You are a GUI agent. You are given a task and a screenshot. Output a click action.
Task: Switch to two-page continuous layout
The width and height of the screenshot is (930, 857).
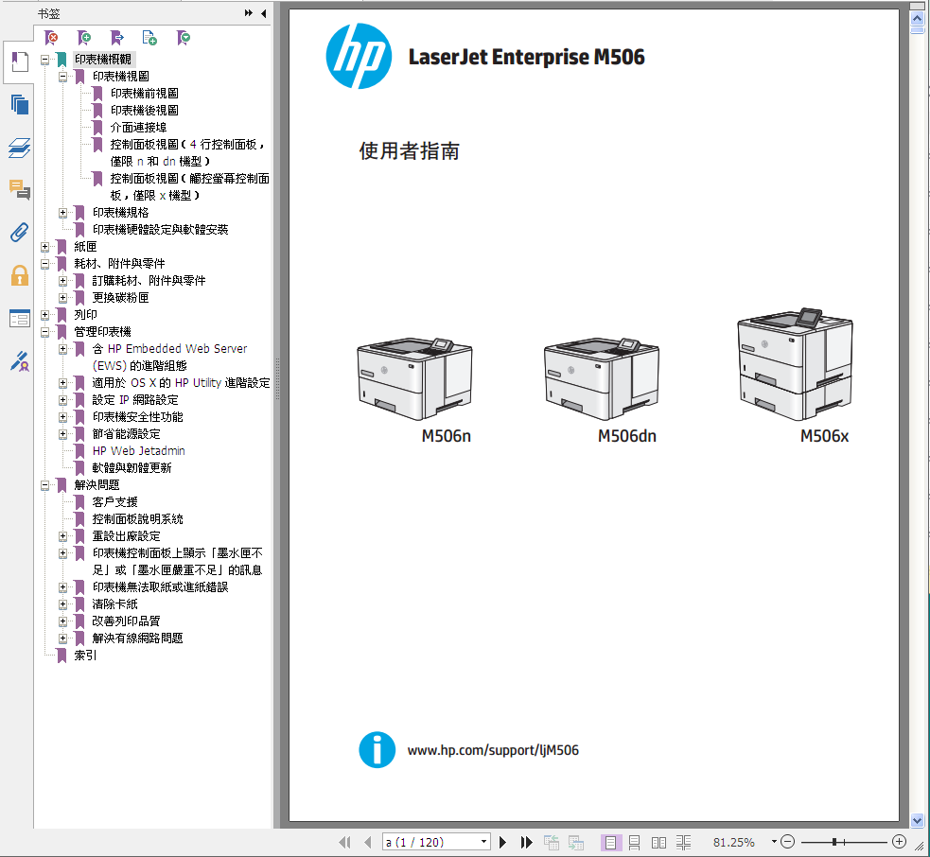[x=683, y=842]
